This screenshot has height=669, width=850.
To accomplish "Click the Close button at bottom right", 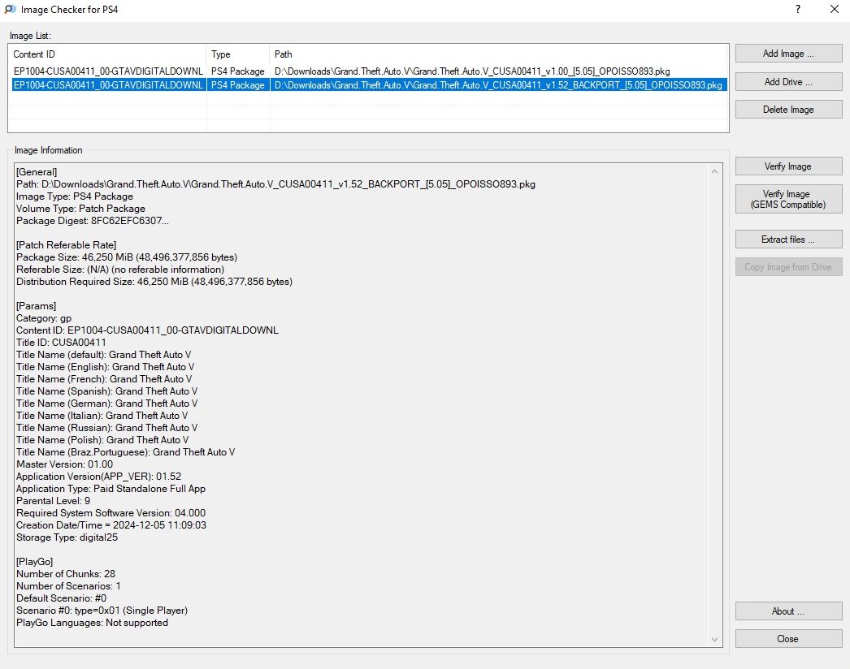I will 788,639.
